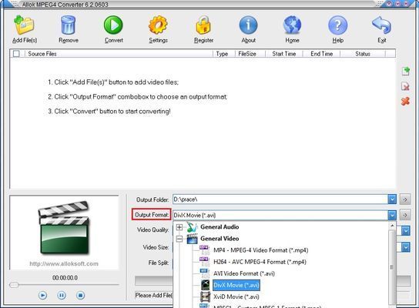
Task: Select DivX Movie (*.avi) in the list
Action: [236, 286]
